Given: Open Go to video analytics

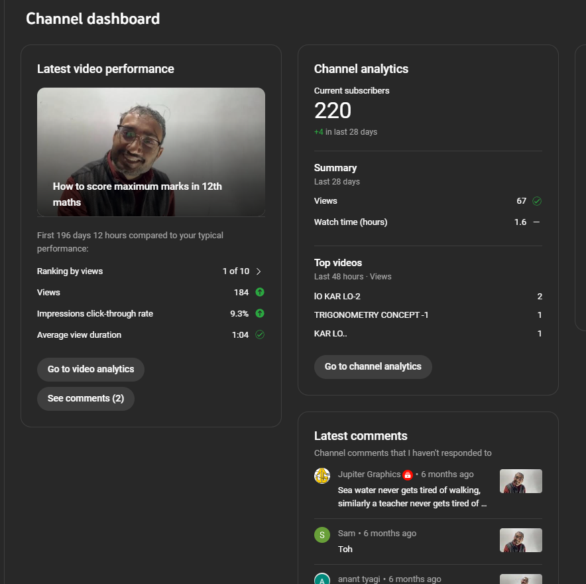Looking at the screenshot, I should tap(91, 370).
